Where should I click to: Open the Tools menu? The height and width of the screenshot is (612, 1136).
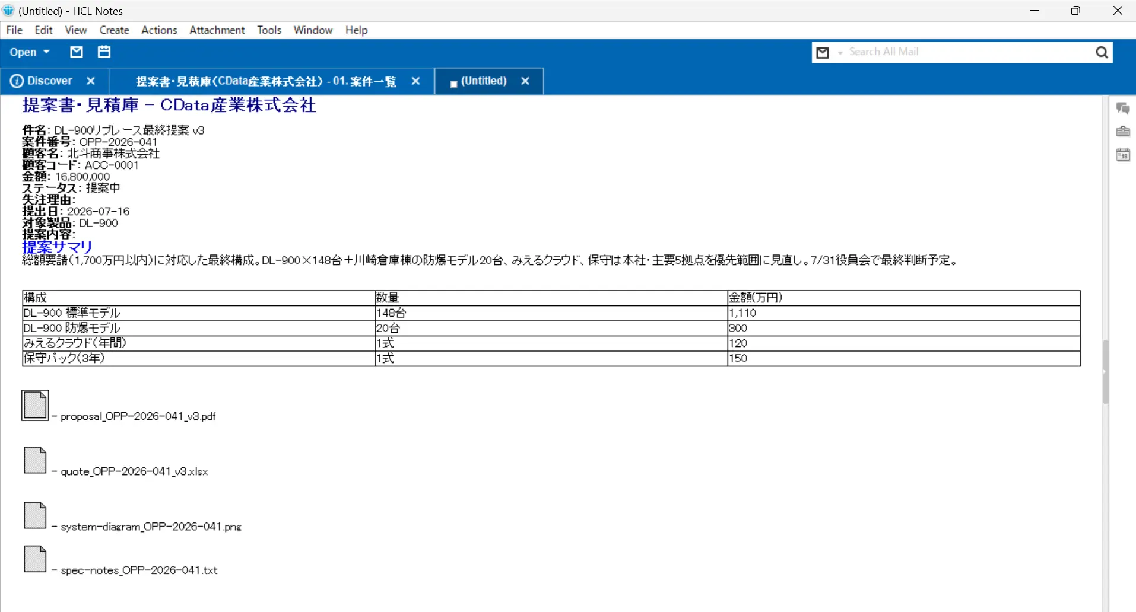click(x=269, y=30)
